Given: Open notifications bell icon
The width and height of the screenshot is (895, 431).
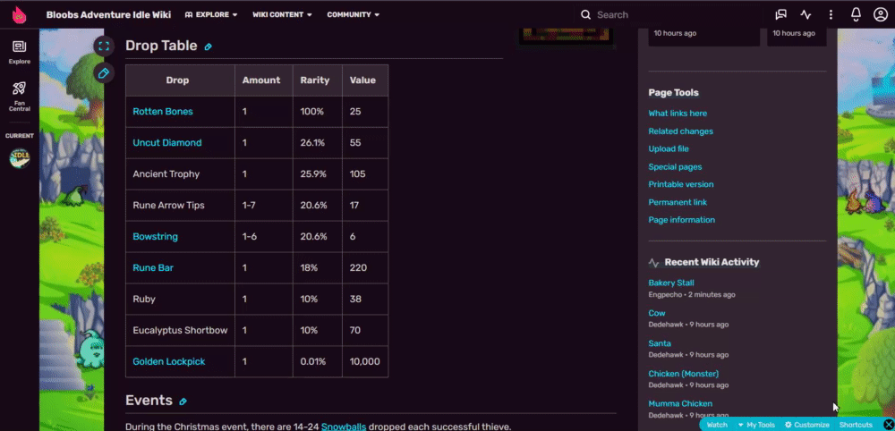Looking at the screenshot, I should pos(856,15).
